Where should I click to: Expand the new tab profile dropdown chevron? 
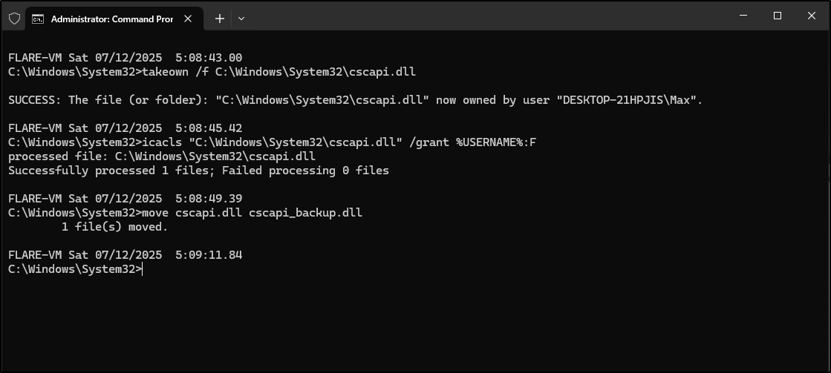tap(241, 19)
